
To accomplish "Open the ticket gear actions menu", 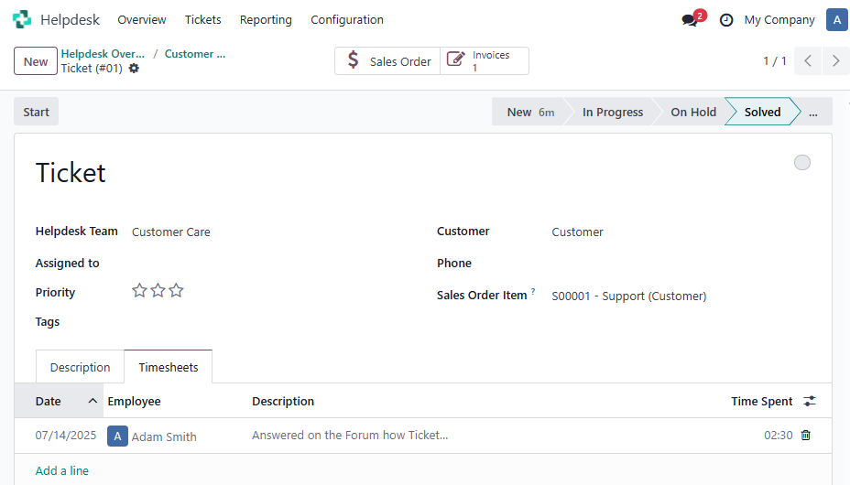I will click(134, 69).
